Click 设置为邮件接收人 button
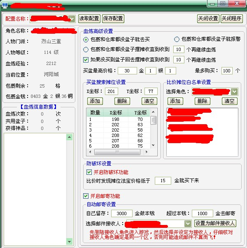The width and height of the screenshot is (247, 248). pos(215,223)
